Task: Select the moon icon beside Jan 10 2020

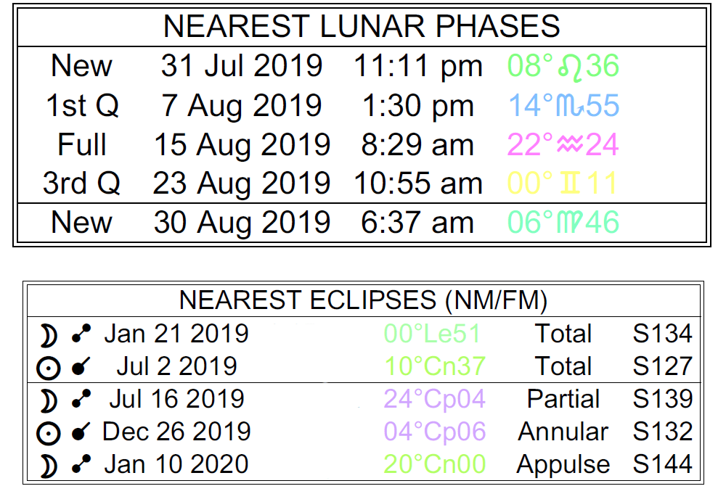Action: 49,466
